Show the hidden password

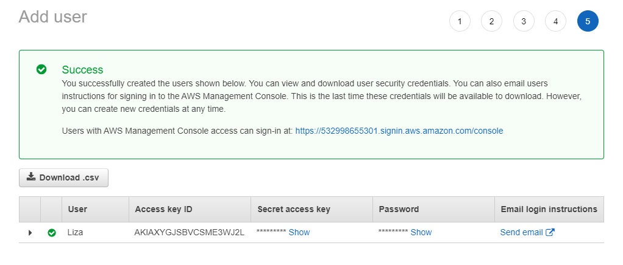[x=421, y=232]
